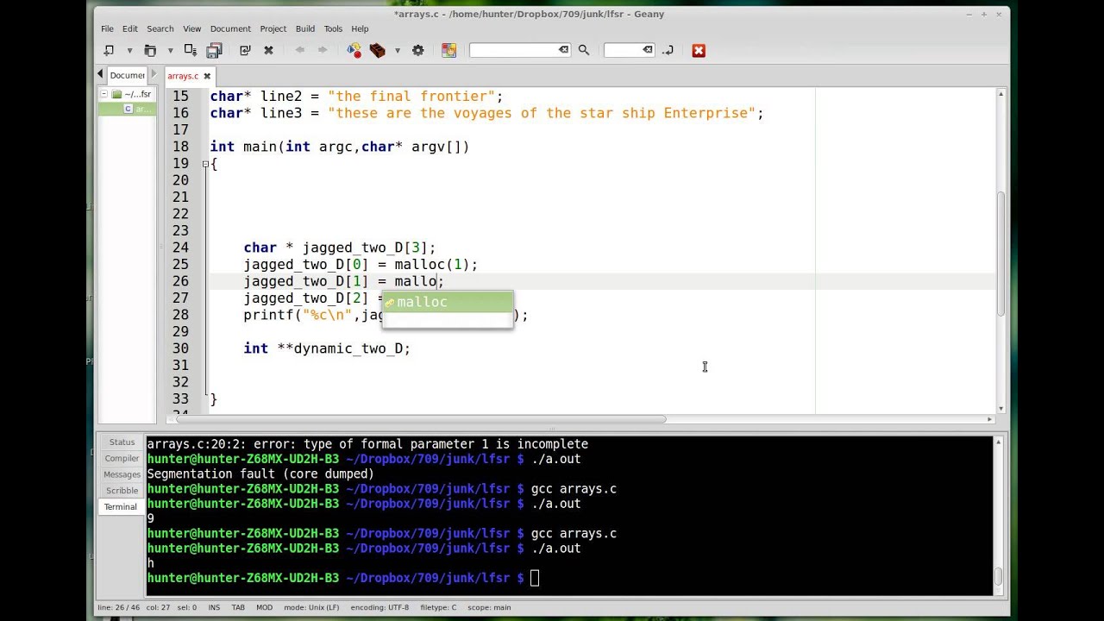Click the Save current file icon
This screenshot has height=621, width=1104.
pos(191,50)
